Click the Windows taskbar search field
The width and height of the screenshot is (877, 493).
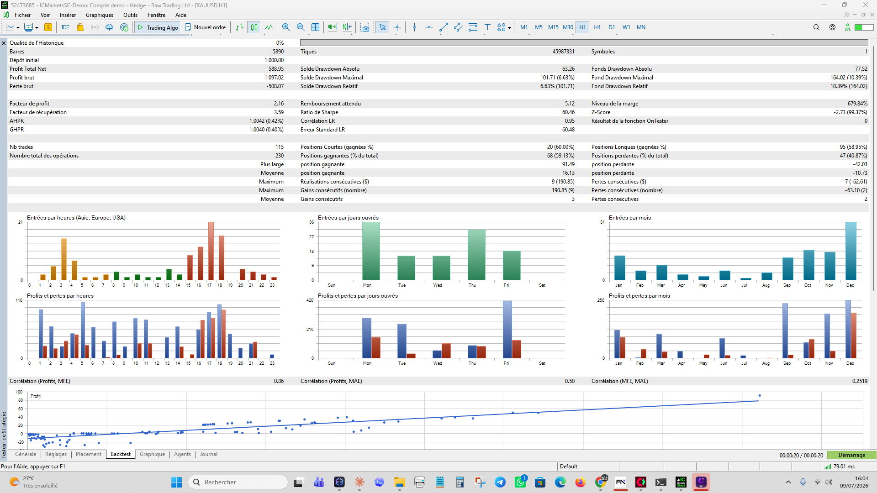coord(238,482)
